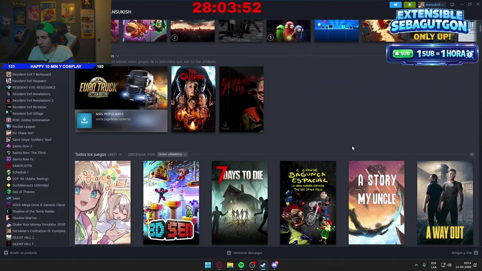482x271 pixels.
Task: Open Discord from the taskbar
Action: pyautogui.click(x=275, y=265)
